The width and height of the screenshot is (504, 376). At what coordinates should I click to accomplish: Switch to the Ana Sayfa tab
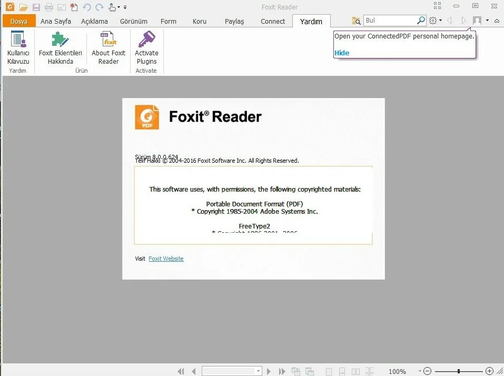pyautogui.click(x=56, y=21)
